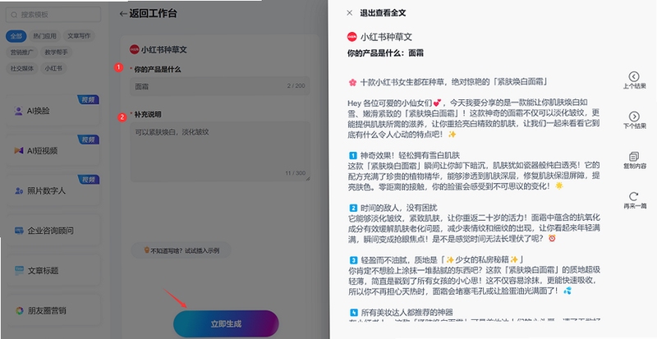Select the 教学帮手 category tag
Viewport: 657px width, 339px height.
[56, 52]
